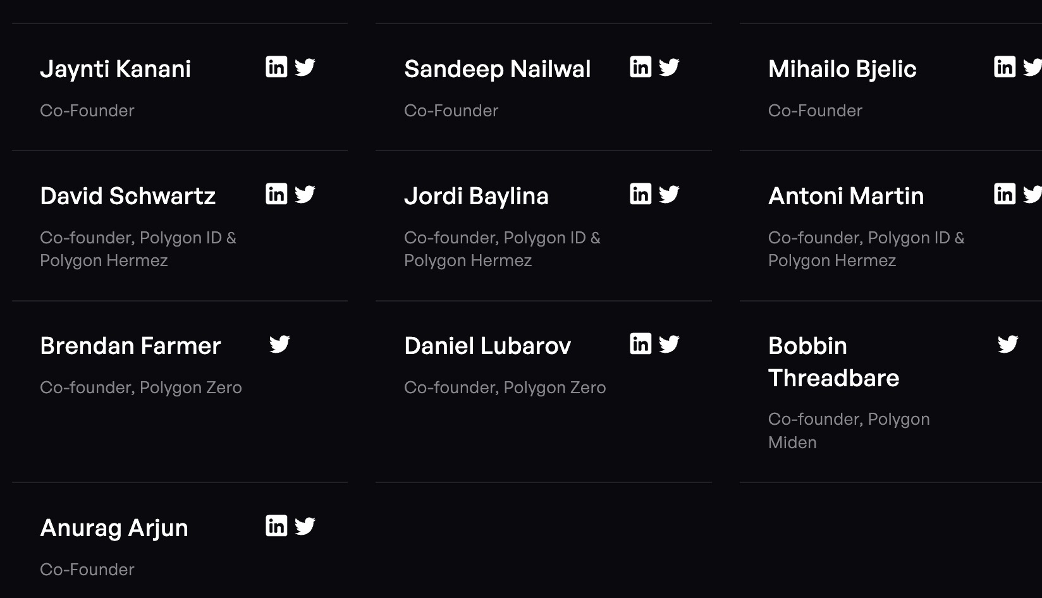Open Antoni Martin's LinkedIn profile
This screenshot has width=1042, height=598.
[1005, 194]
